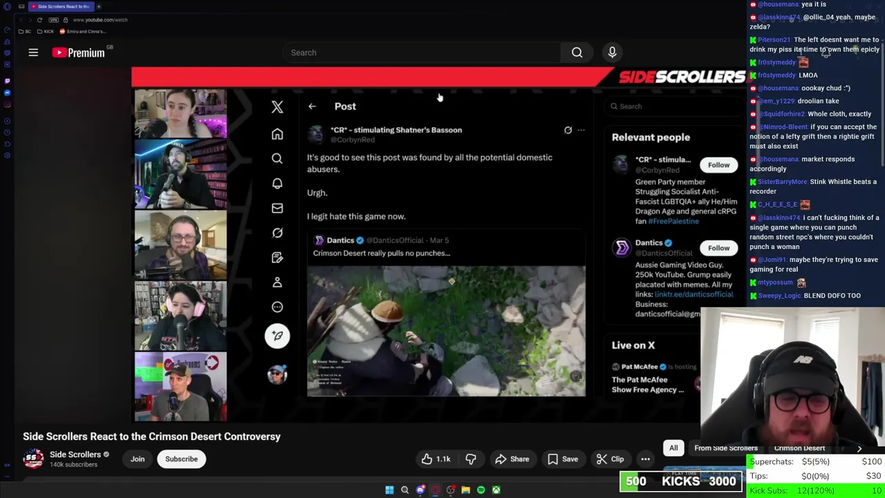Dislike the video with thumbs down
The height and width of the screenshot is (498, 885).
coord(471,459)
